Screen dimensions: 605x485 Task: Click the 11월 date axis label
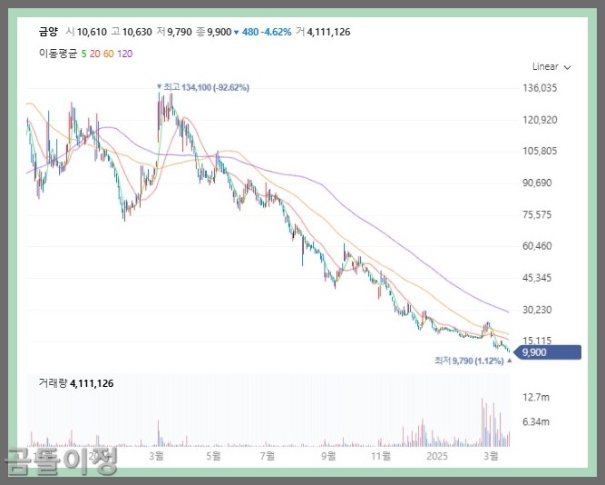[380, 456]
